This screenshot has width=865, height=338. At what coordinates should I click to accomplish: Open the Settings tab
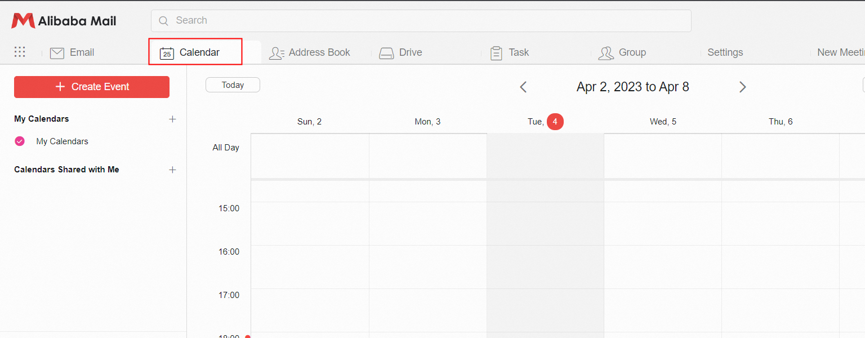point(725,52)
